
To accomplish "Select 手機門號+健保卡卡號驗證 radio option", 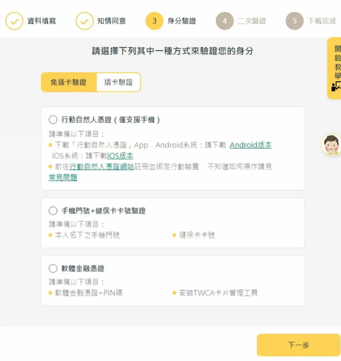I will point(53,211).
